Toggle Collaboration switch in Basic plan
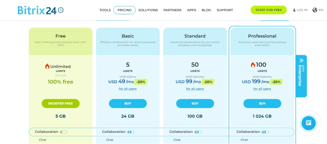This screenshot has width=327, height=144. [x=131, y=132]
